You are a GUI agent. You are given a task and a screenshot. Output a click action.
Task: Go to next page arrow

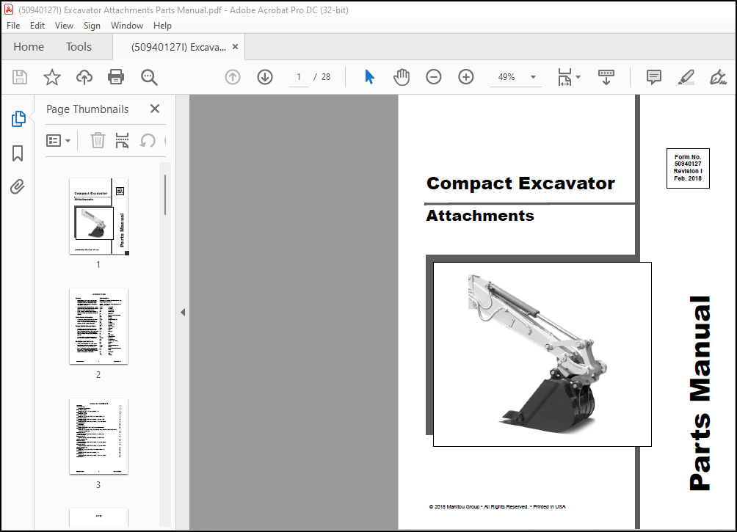coord(265,77)
